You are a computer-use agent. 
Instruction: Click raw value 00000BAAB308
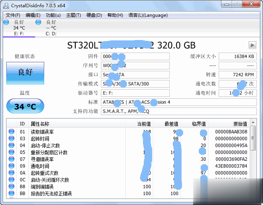pos(231,132)
